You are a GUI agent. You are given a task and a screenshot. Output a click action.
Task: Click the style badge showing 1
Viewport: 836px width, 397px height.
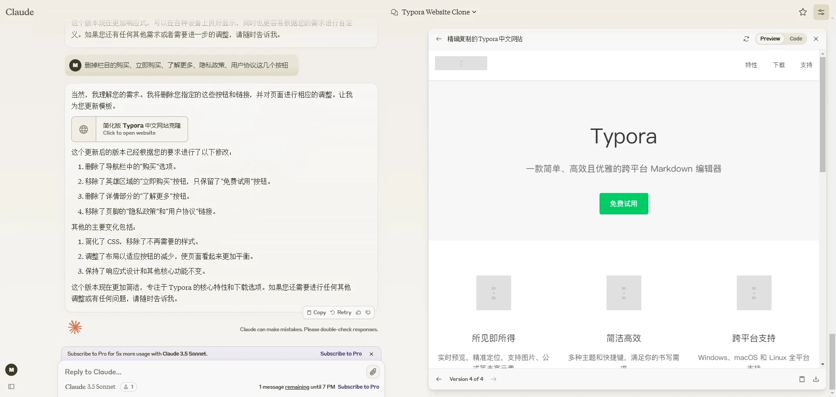point(129,387)
